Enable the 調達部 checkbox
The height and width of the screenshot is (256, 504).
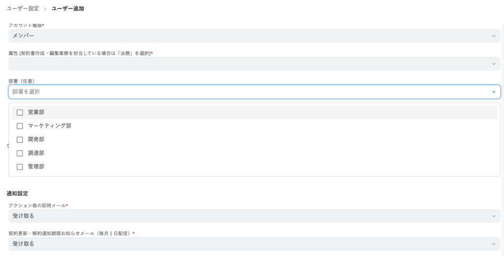[x=20, y=153]
